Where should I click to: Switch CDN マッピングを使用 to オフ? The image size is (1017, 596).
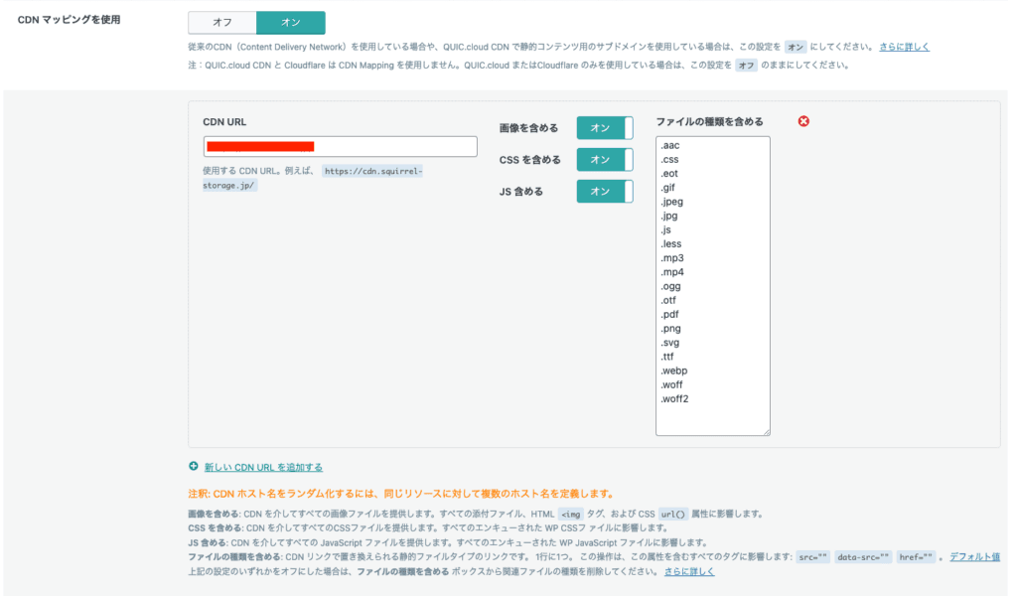coord(221,22)
